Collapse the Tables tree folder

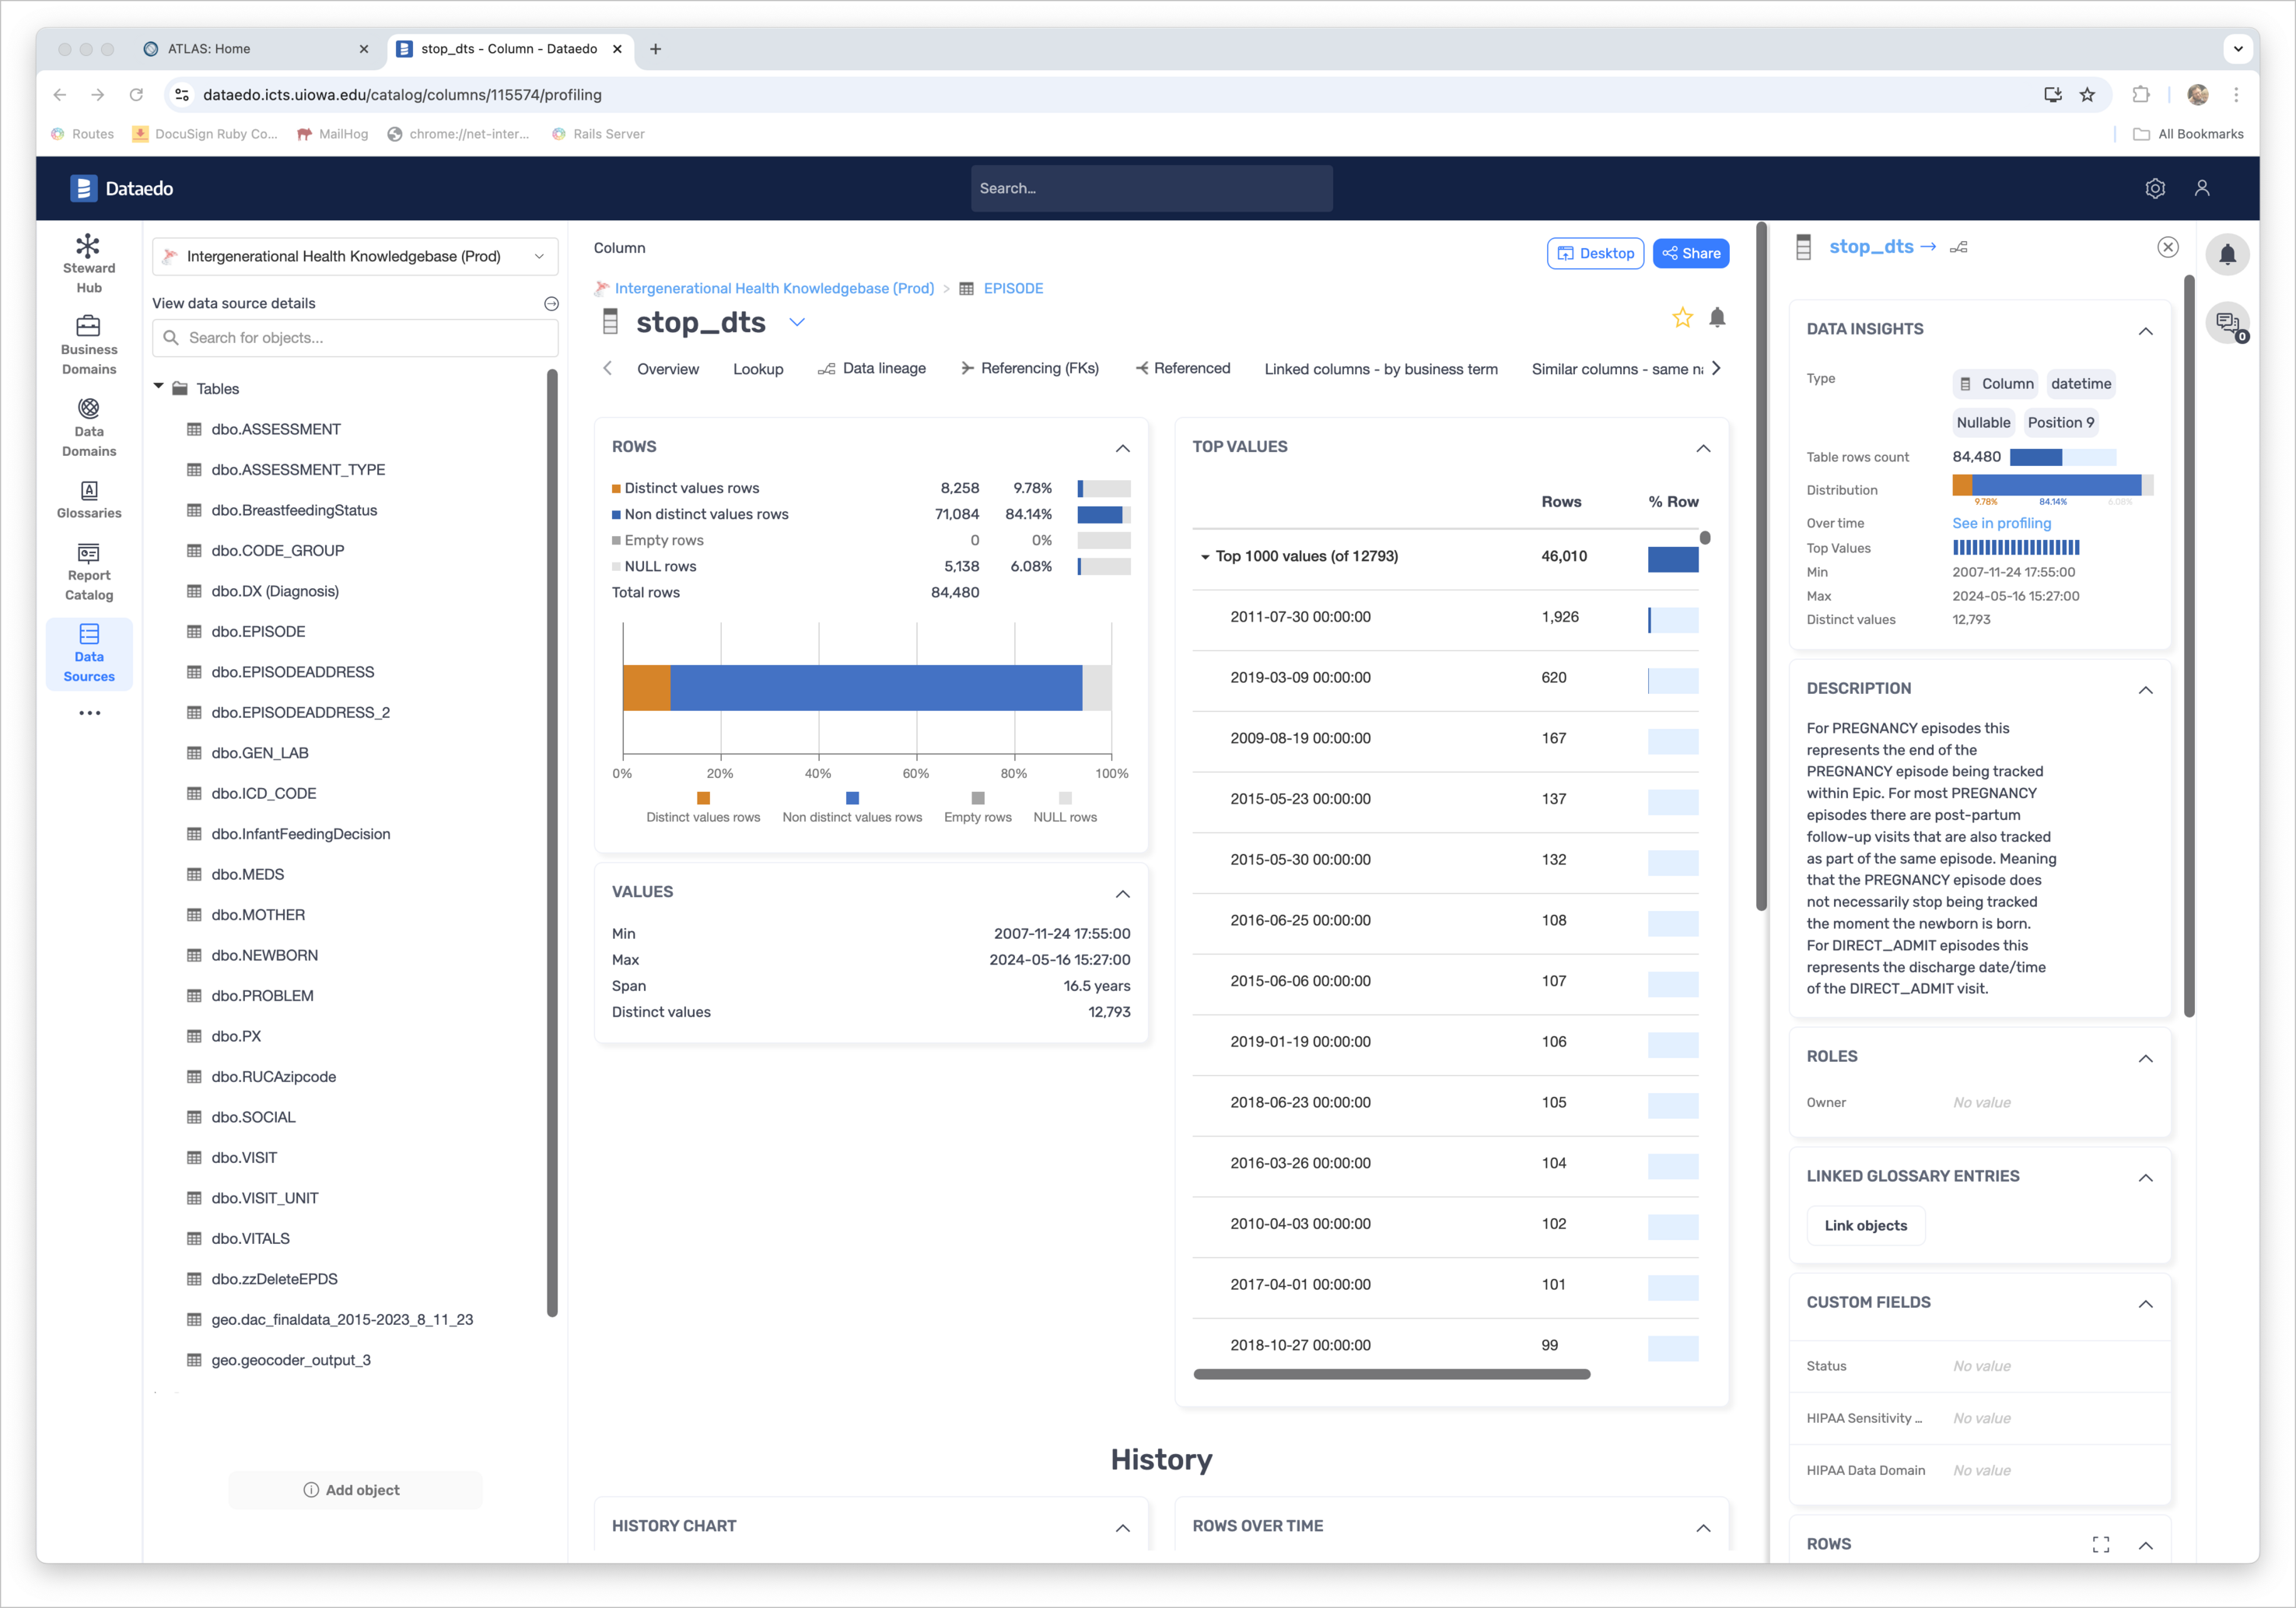(159, 387)
